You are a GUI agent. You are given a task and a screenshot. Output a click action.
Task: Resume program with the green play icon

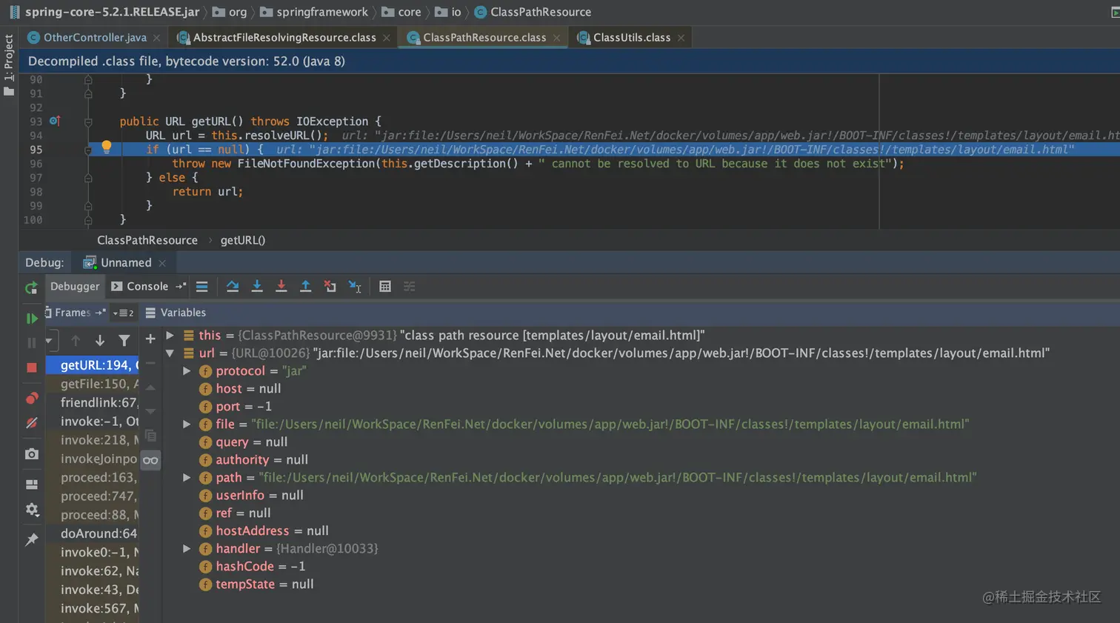[31, 319]
